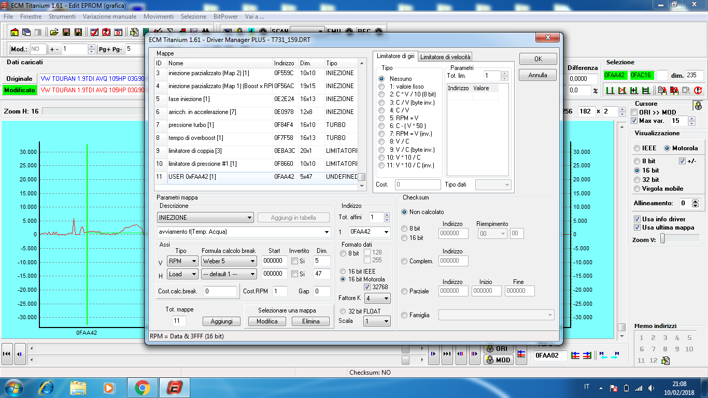The height and width of the screenshot is (398, 708).
Task: Click the Zoom V slider handle
Action: 662,239
